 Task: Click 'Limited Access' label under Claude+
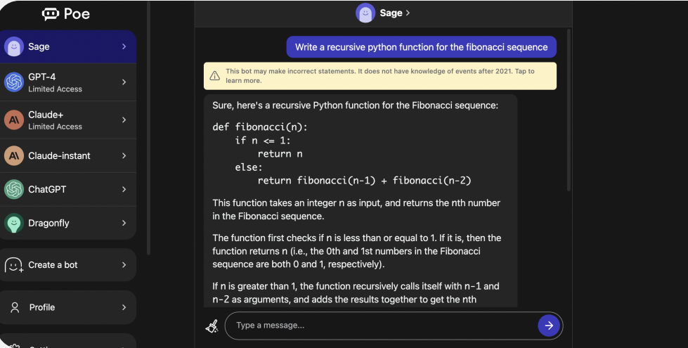[x=55, y=127]
